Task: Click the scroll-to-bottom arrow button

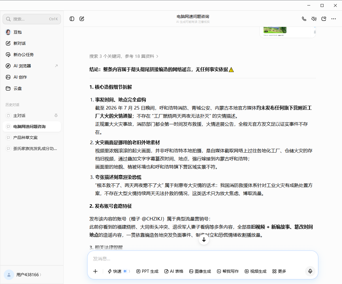Action: [204, 240]
